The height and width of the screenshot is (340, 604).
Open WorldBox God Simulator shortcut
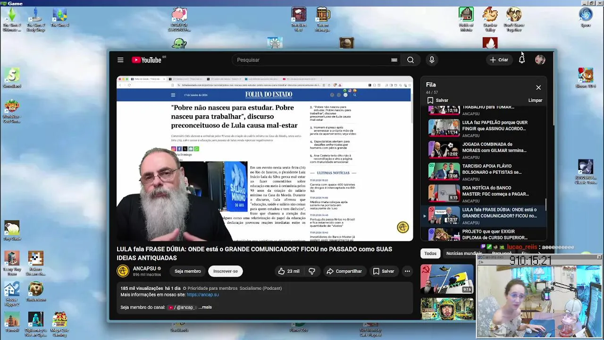tap(12, 112)
